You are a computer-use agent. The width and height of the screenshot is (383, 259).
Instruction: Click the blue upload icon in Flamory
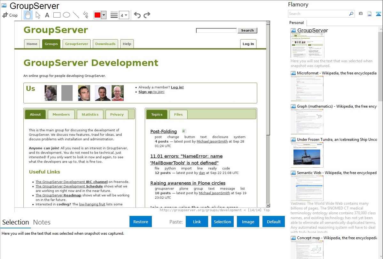378,14
